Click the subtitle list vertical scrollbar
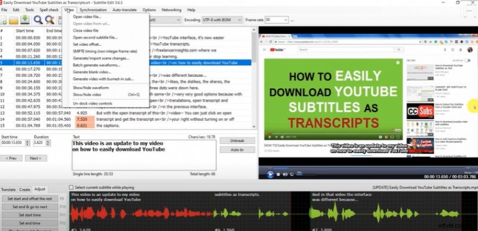The image size is (478, 231). [x=254, y=79]
